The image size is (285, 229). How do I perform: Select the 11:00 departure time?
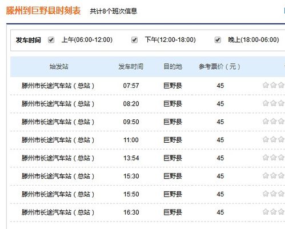[131, 140]
